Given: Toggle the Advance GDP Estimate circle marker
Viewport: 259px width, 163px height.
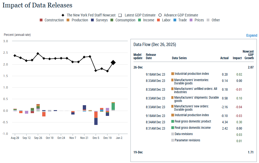Looking at the screenshot, I should point(160,15).
